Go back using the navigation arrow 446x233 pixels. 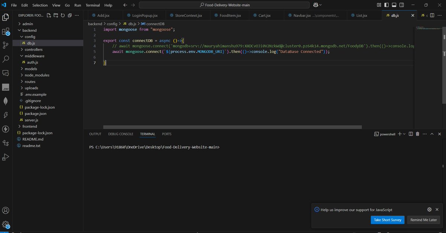pyautogui.click(x=125, y=5)
